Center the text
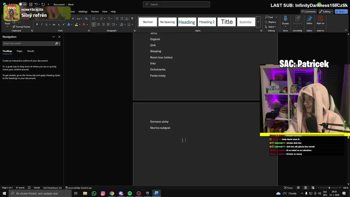Image resolution: width=350 pixels, height=197 pixels. click(98, 24)
